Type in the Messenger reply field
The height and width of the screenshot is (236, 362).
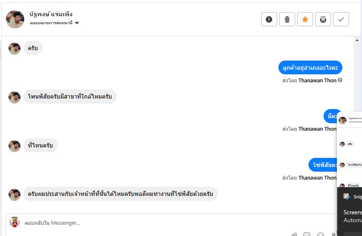pyautogui.click(x=167, y=223)
